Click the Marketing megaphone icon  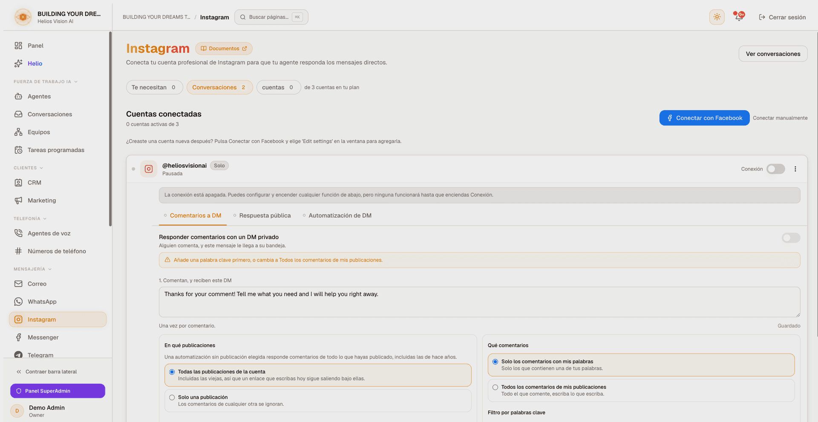click(x=18, y=200)
